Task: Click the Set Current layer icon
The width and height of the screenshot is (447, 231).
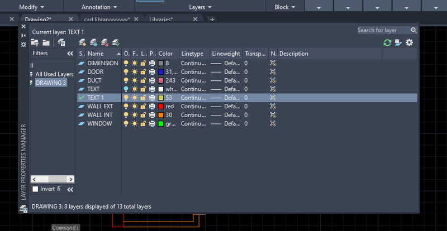Action: pos(116,43)
